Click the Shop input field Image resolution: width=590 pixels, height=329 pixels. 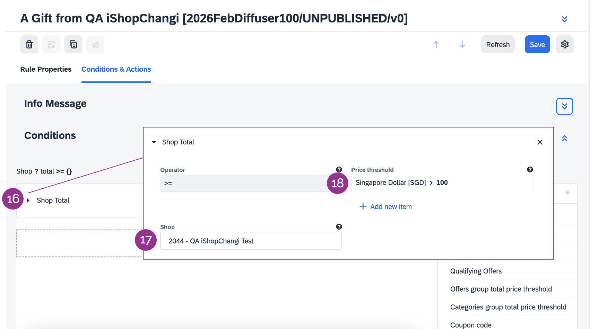(251, 241)
